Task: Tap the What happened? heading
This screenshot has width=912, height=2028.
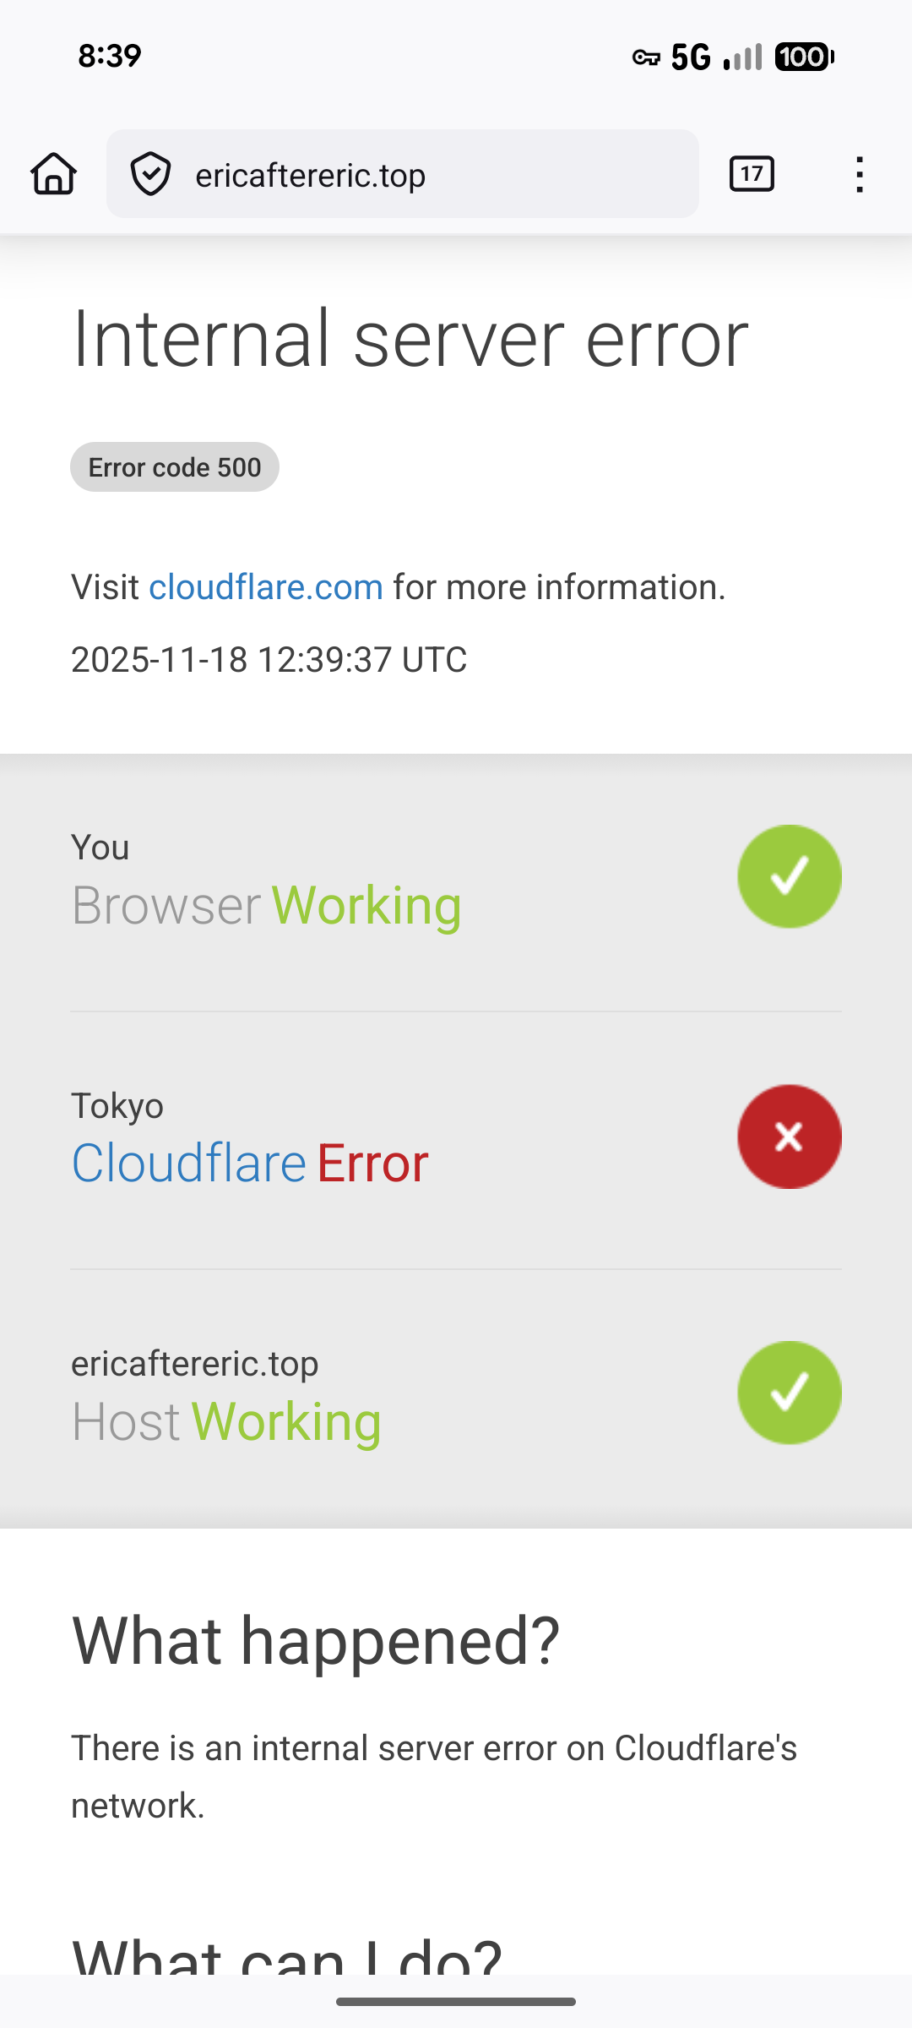Action: [x=316, y=1640]
